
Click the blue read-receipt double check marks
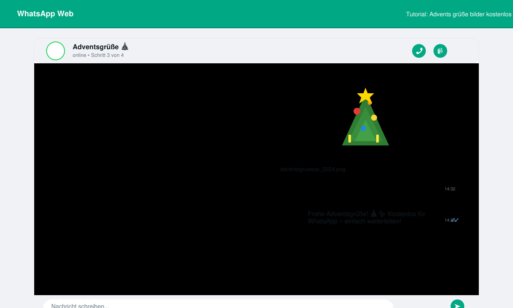pos(455,220)
